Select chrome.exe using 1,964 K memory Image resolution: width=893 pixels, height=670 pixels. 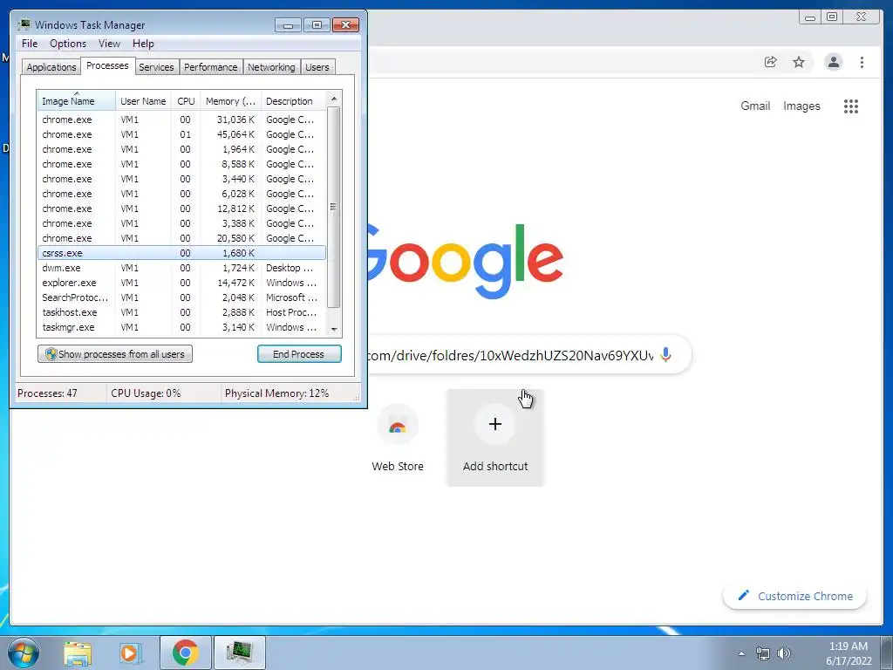[181, 149]
